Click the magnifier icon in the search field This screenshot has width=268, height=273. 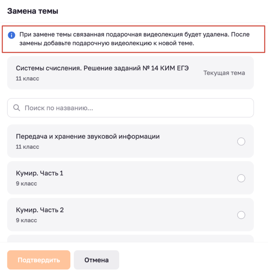(x=17, y=108)
